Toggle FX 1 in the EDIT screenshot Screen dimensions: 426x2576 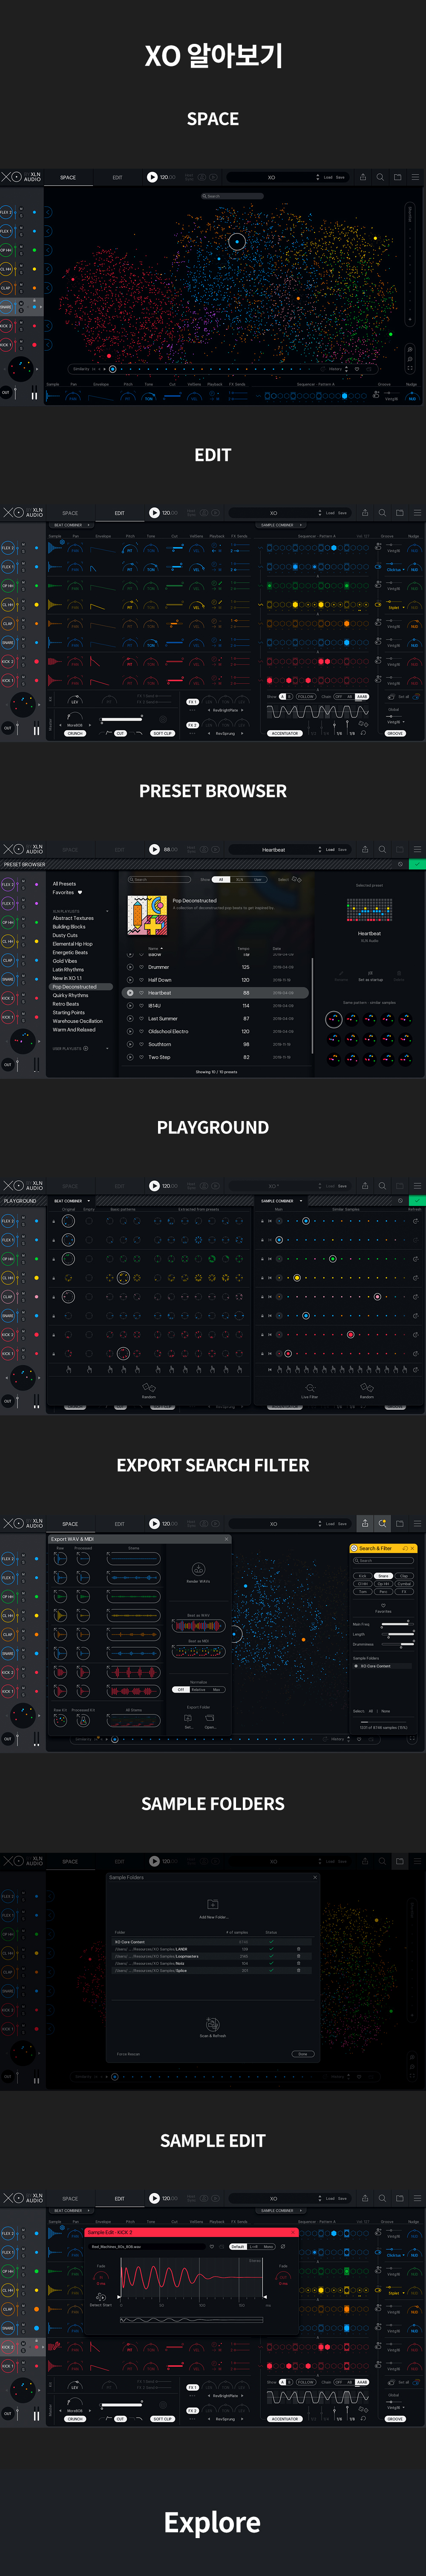[192, 701]
